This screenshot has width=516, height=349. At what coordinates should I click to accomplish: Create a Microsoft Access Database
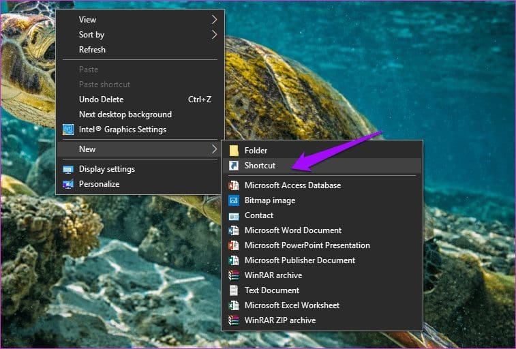pyautogui.click(x=322, y=185)
